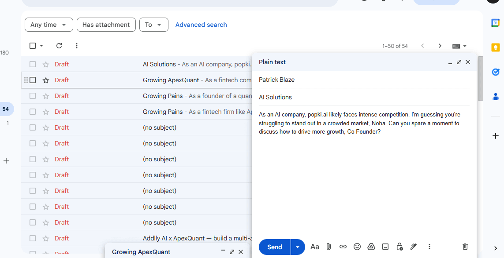Expand Growing ApexQuant compose to full screen

click(x=232, y=252)
